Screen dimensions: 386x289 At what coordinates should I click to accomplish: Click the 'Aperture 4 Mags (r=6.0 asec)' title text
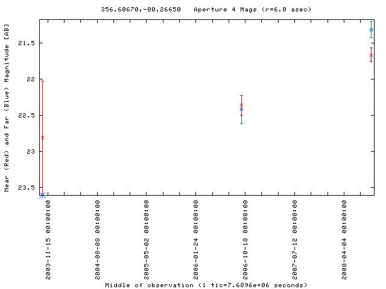click(x=253, y=10)
